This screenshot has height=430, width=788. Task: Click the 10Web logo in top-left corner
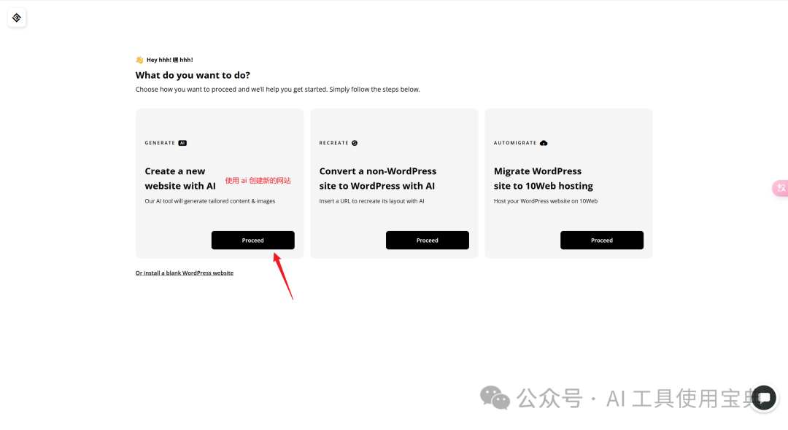click(17, 17)
